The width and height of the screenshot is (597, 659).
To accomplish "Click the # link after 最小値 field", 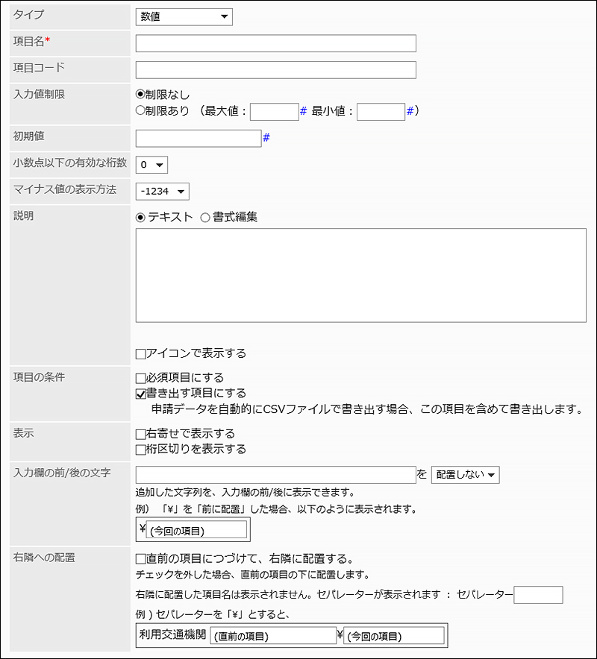I will (x=410, y=111).
